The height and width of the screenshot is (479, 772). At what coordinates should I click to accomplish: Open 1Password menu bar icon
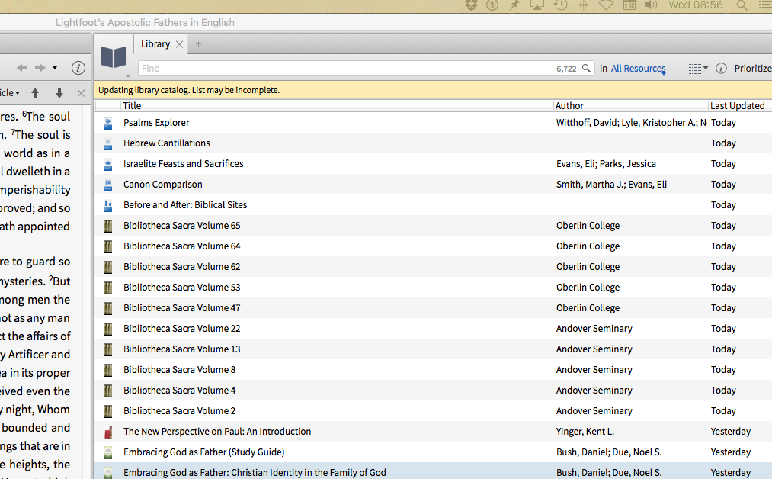click(x=492, y=5)
